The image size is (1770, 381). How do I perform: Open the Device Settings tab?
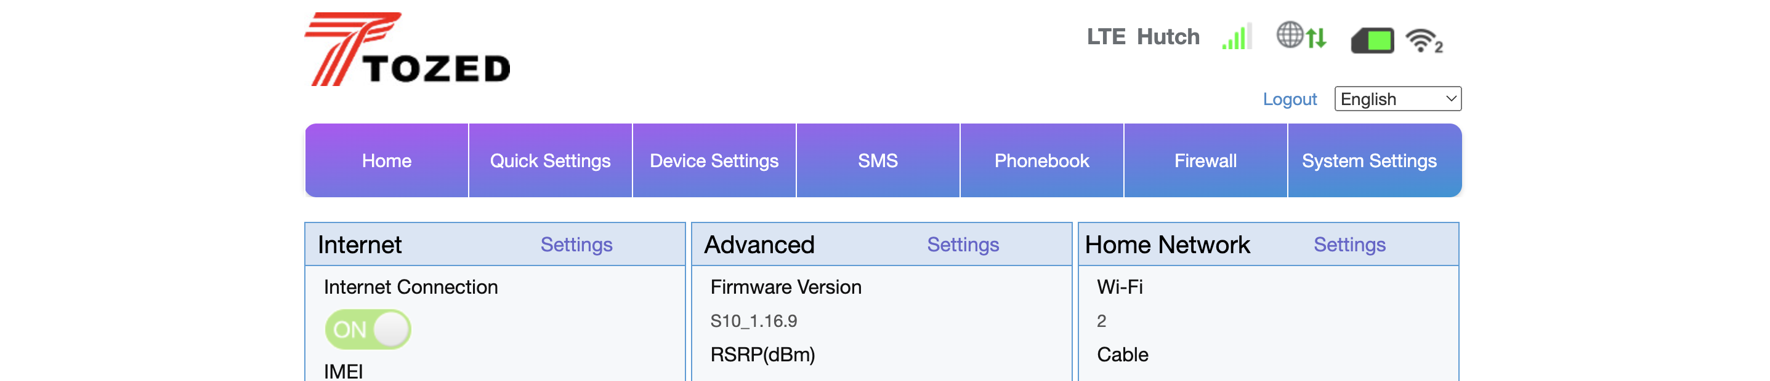pyautogui.click(x=714, y=160)
